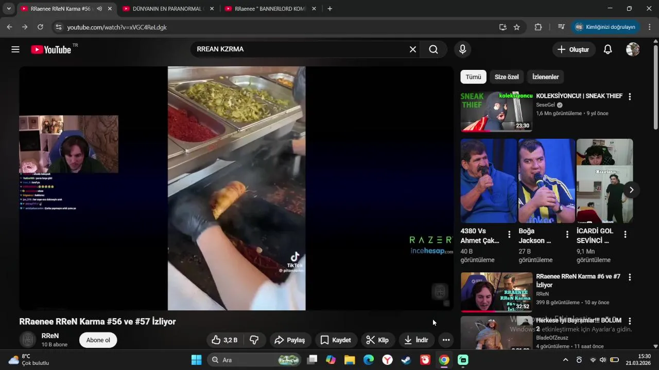Open Chrome extensions puzzle icon

(x=538, y=27)
